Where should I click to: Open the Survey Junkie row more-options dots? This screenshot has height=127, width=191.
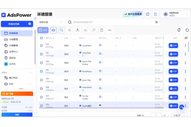[x=185, y=97]
